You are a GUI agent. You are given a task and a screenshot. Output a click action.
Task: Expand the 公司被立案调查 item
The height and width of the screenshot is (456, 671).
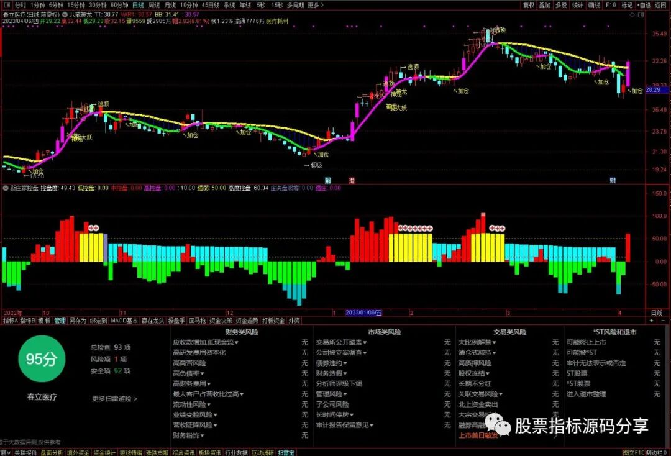(x=365, y=353)
